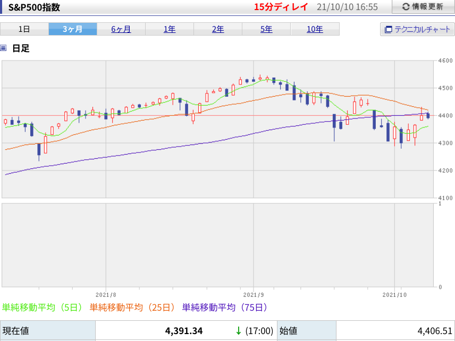This screenshot has width=455, height=341.
Task: Click the 始値 label cell
Action: click(307, 331)
